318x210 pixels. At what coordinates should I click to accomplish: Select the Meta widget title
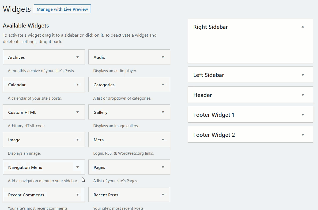[x=99, y=140]
